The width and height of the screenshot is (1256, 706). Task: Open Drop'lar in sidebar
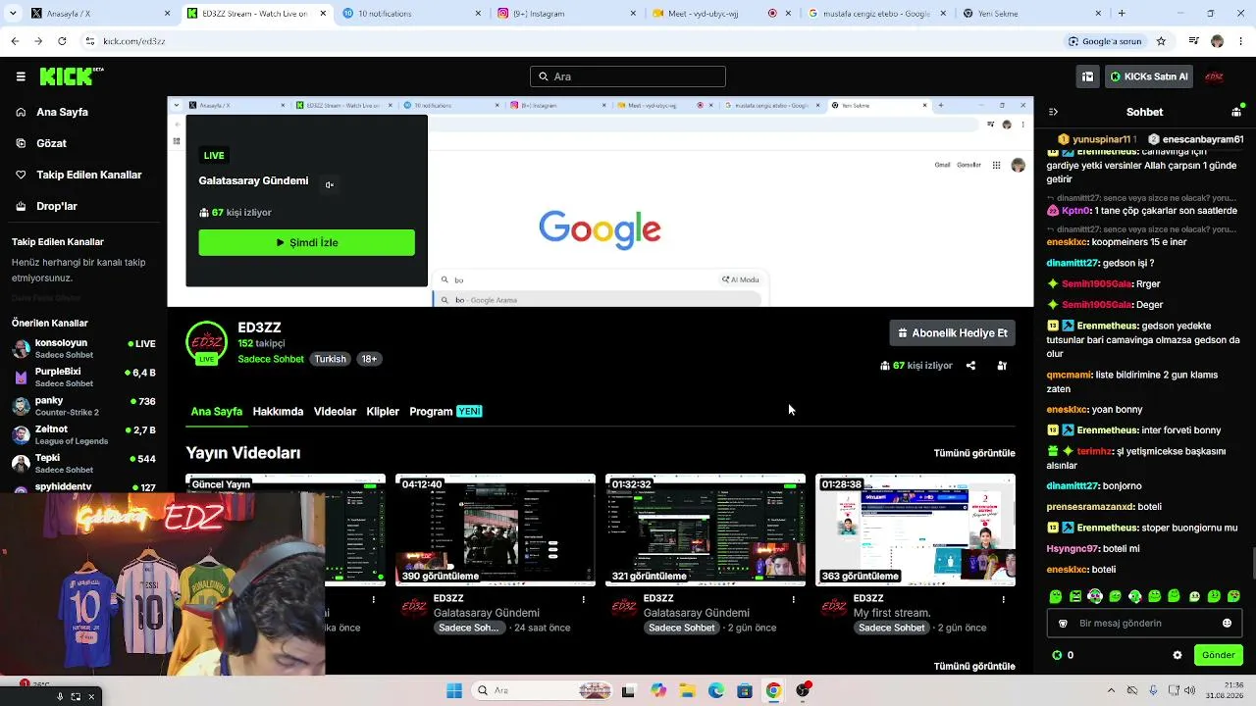46,206
